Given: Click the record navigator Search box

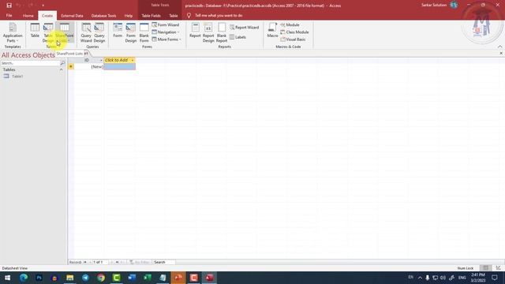Looking at the screenshot, I should (x=164, y=262).
